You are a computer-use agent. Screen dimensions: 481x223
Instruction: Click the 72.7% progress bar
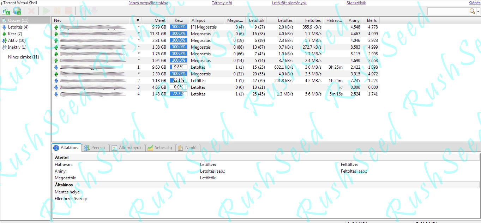178,94
